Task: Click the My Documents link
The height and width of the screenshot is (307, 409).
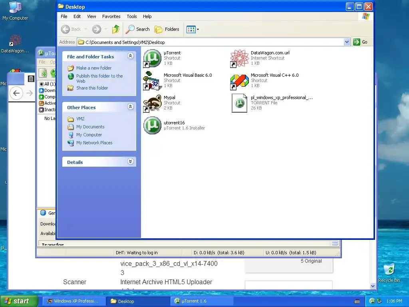Action: [x=90, y=127]
